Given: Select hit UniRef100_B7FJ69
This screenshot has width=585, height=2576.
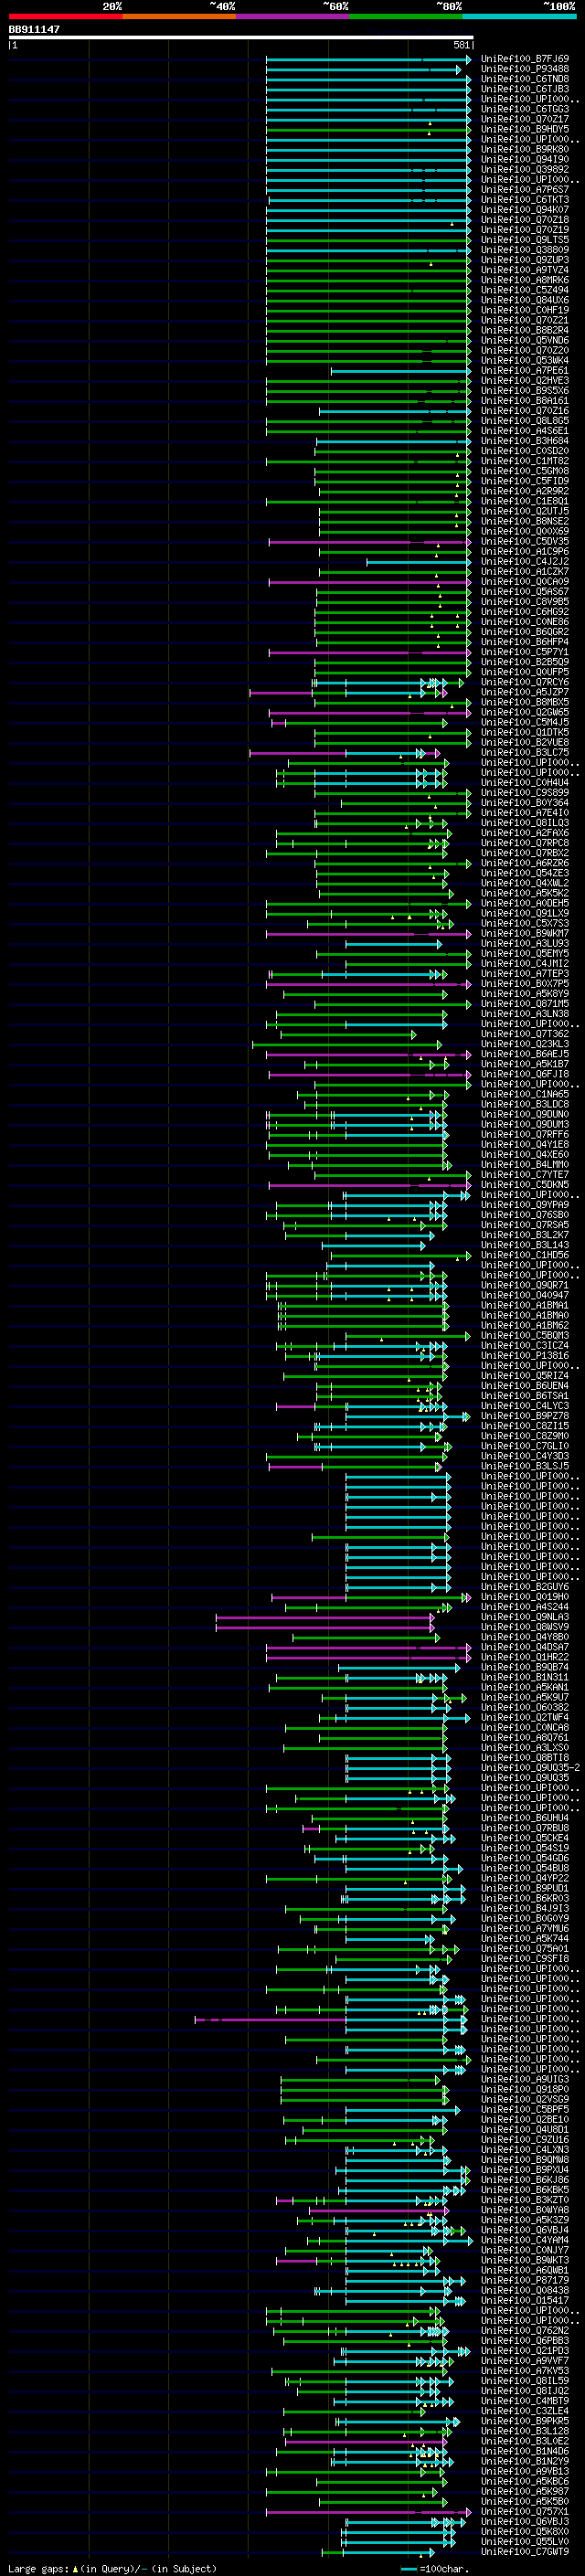Looking at the screenshot, I should point(525,59).
